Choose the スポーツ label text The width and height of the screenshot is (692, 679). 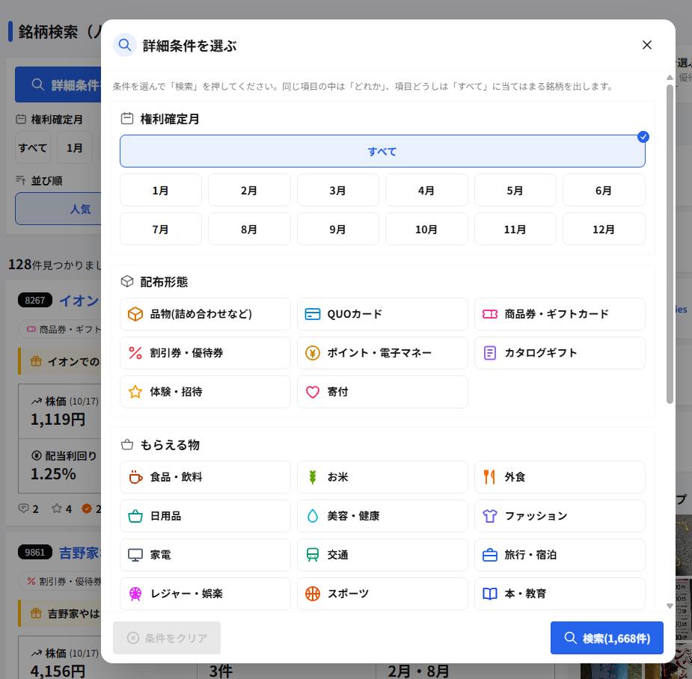coord(348,594)
